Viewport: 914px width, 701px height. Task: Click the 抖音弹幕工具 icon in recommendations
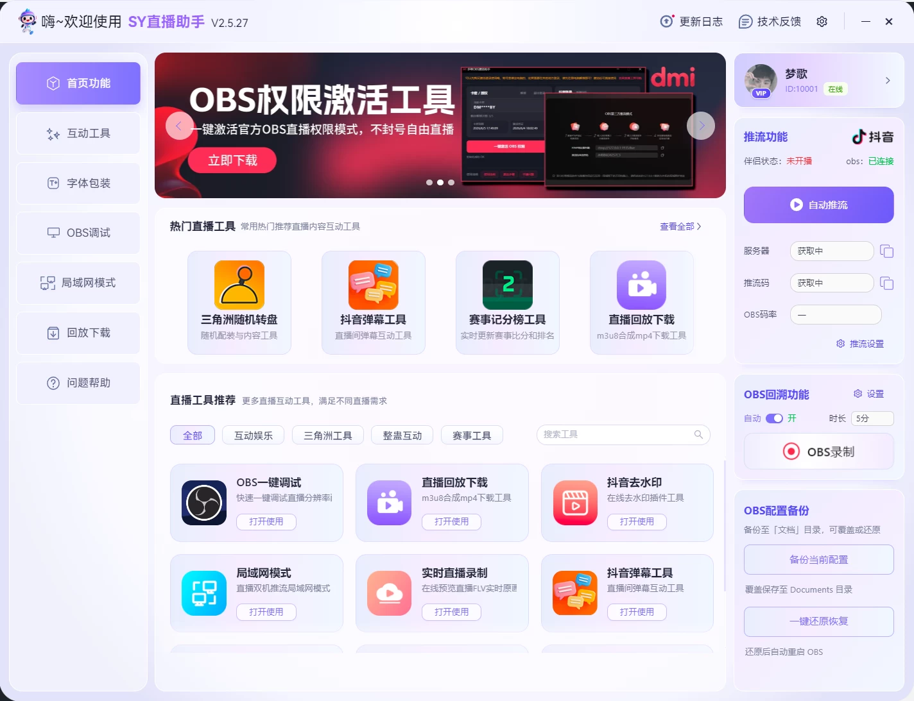pyautogui.click(x=575, y=593)
